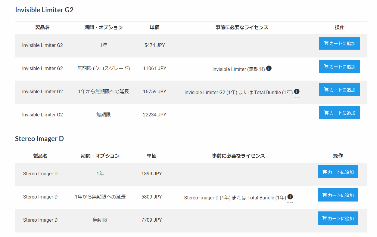Add Invisible Limiter G2 1年 to cart

pos(339,43)
